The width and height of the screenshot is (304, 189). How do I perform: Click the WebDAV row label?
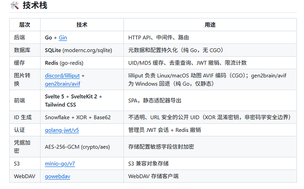point(25,176)
